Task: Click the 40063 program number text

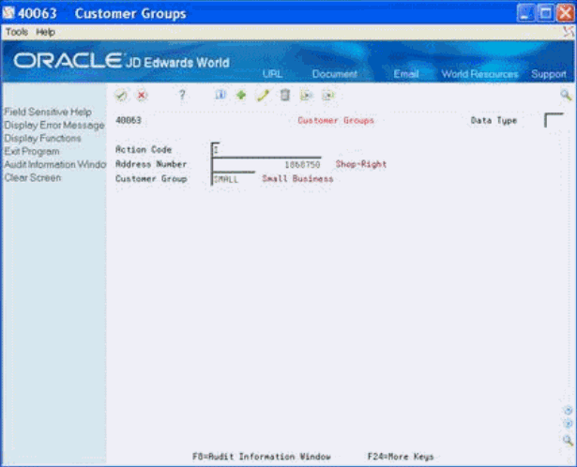Action: [129, 120]
